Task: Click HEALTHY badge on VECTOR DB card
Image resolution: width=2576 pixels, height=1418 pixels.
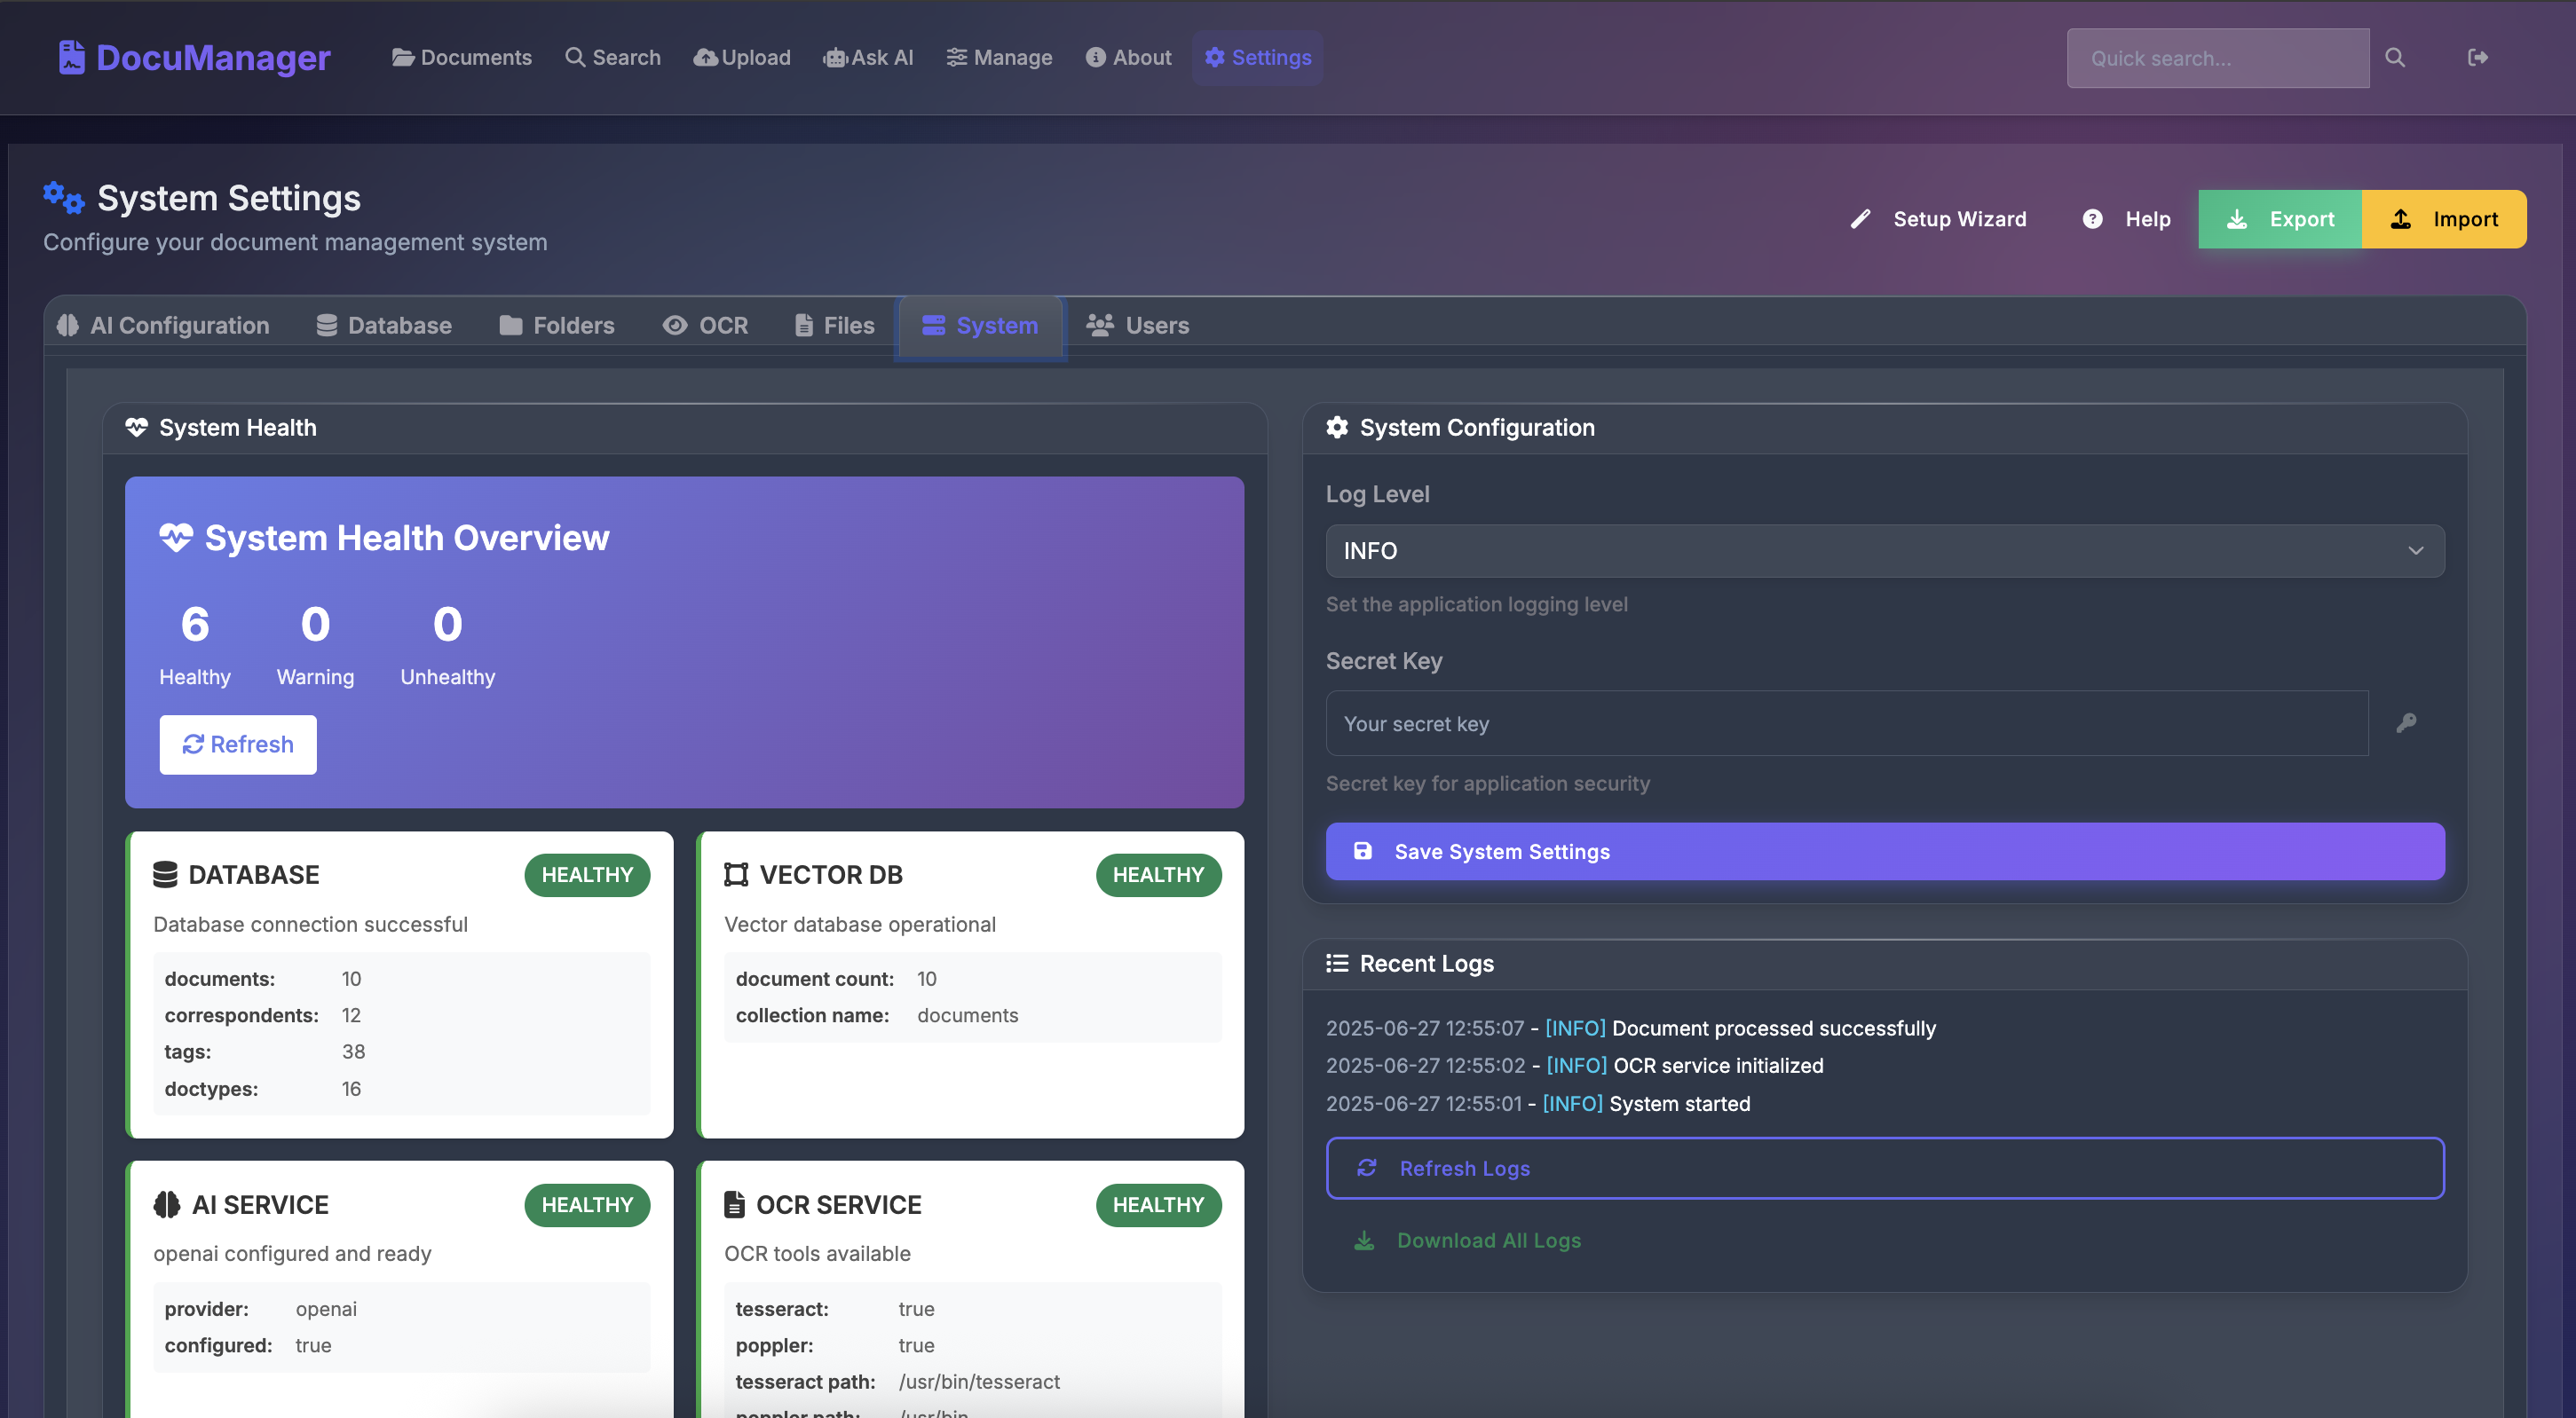Action: (1158, 875)
